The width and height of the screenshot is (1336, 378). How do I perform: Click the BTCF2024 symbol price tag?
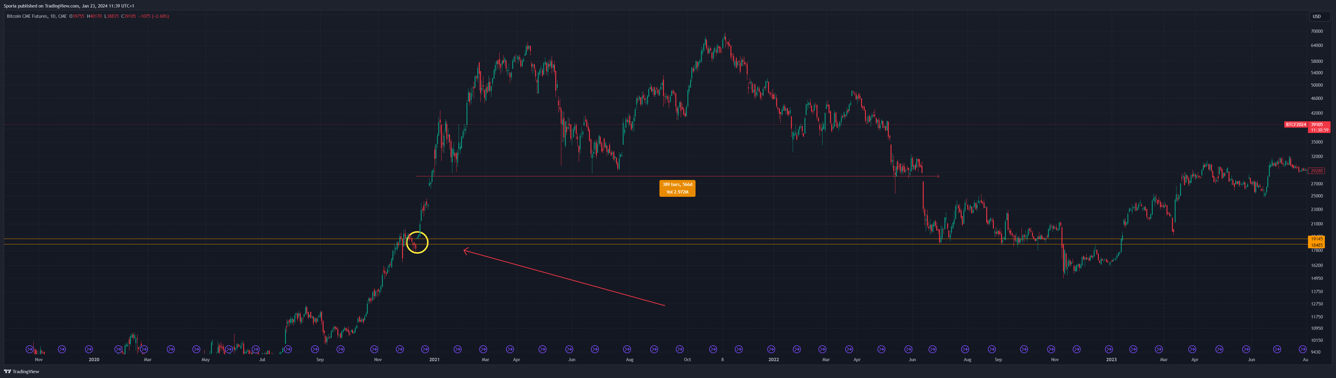[x=1295, y=124]
